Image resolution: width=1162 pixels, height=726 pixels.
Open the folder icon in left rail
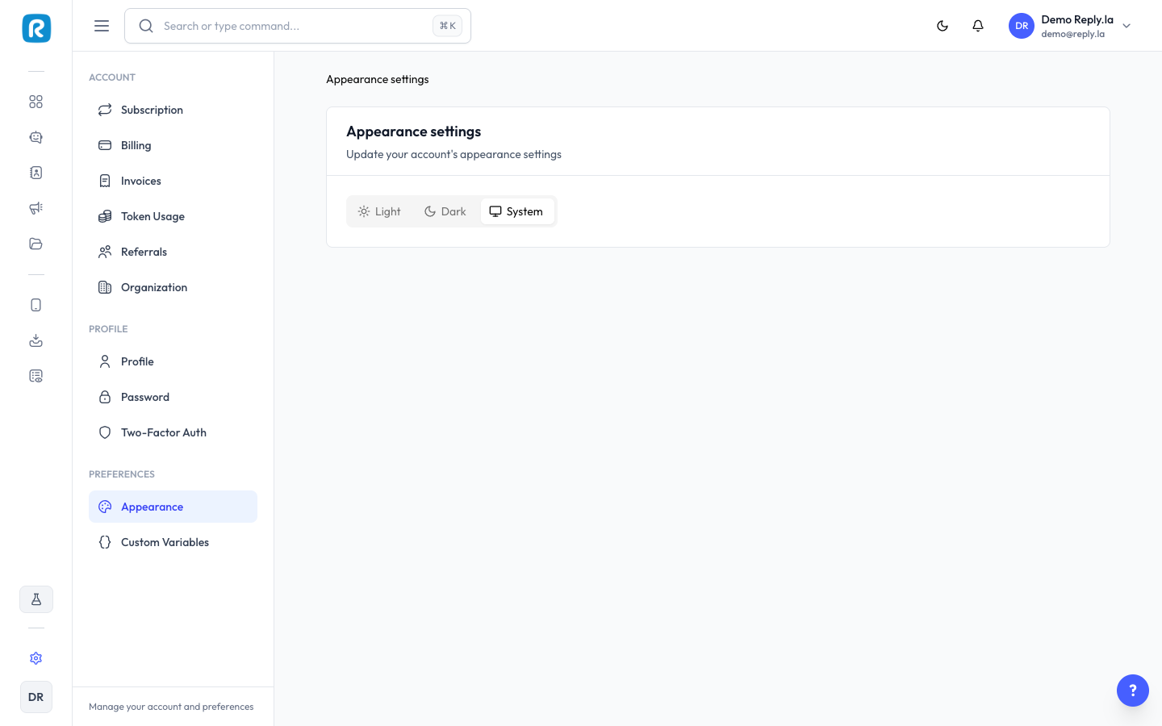tap(36, 244)
